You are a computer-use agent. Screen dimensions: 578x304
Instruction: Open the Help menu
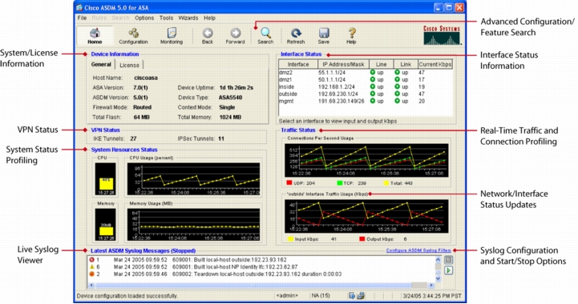click(209, 18)
